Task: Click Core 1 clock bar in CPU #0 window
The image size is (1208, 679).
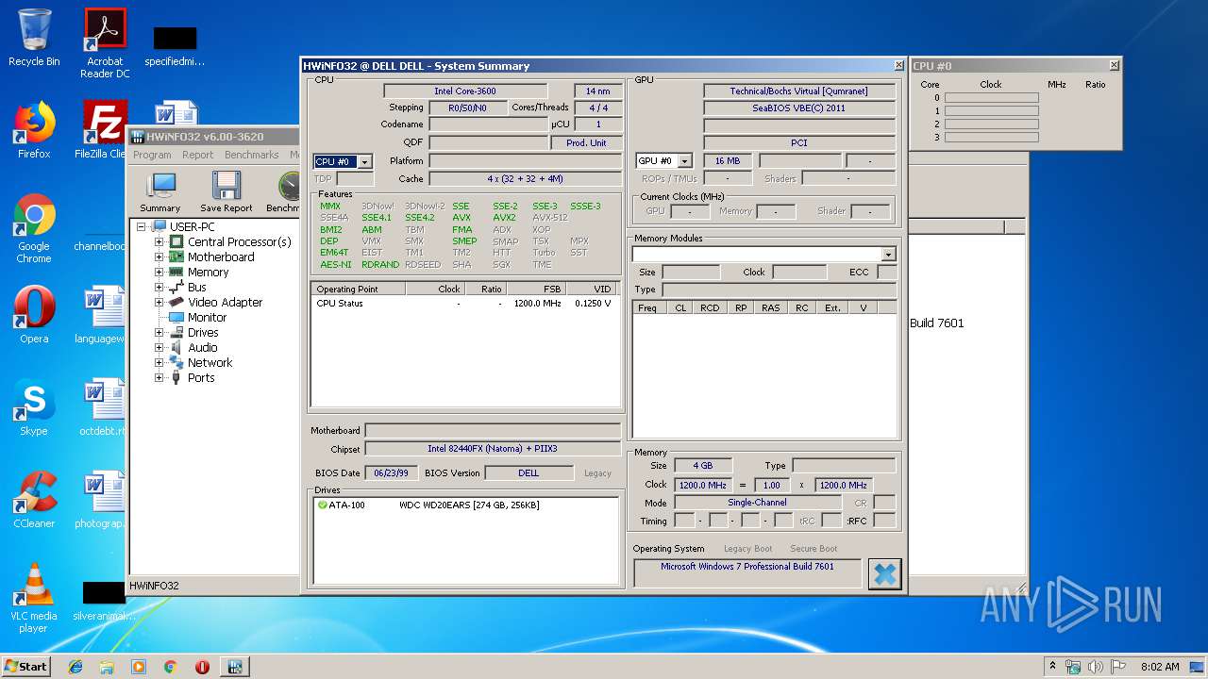Action: tap(991, 111)
